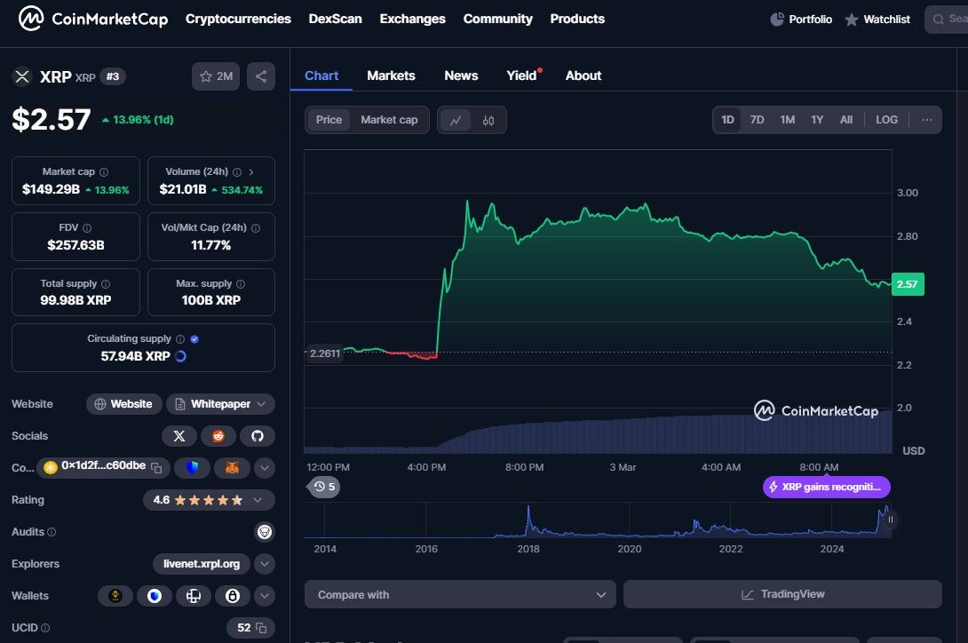Screen dimensions: 968x643
Task: Copy the UCID 52 value
Action: 261,628
